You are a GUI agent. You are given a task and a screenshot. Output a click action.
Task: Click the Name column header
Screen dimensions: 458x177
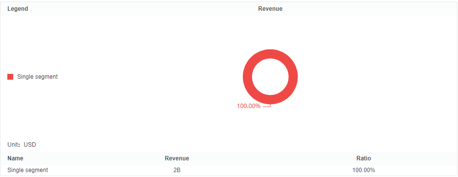[x=16, y=158]
